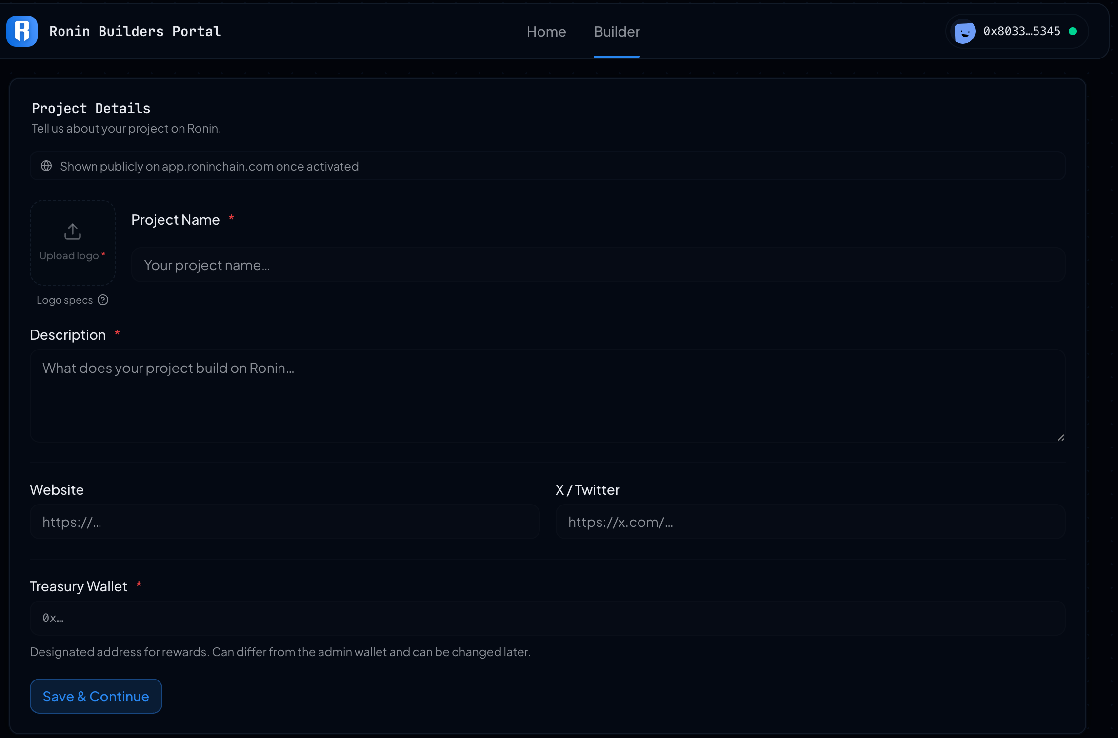Viewport: 1118px width, 738px height.
Task: Click the wallet avatar face icon
Action: (964, 32)
